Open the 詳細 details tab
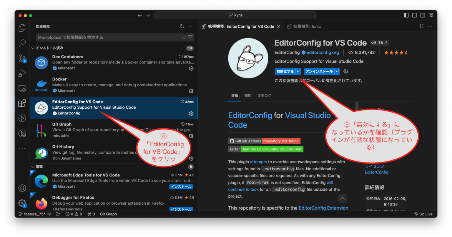 click(235, 95)
